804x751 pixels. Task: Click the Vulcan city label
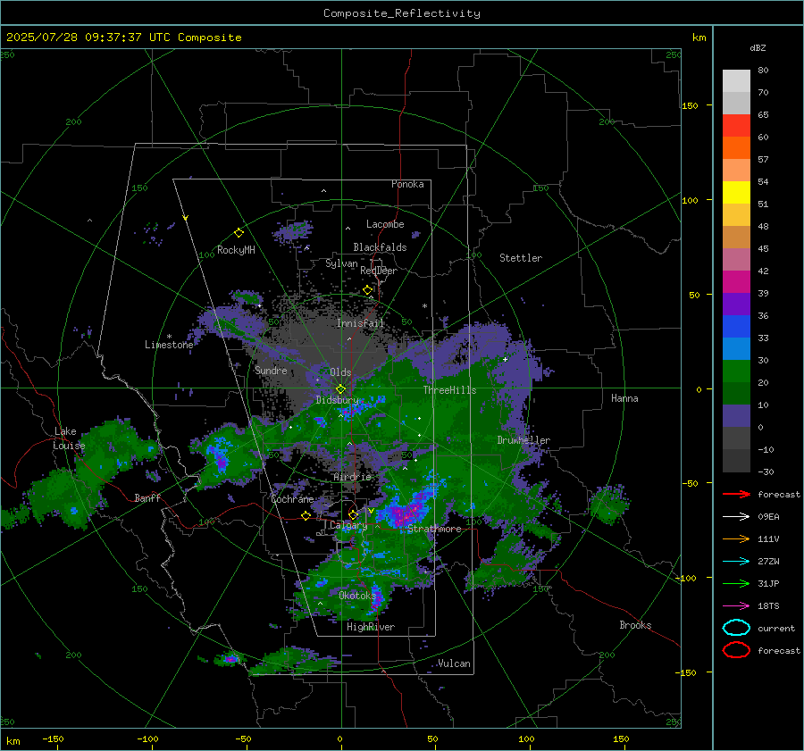pos(455,663)
